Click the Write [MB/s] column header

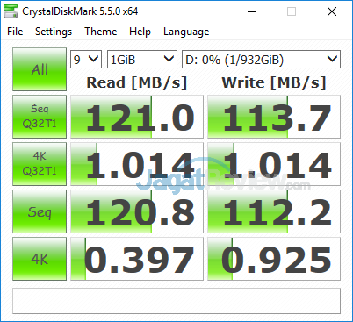(x=274, y=82)
